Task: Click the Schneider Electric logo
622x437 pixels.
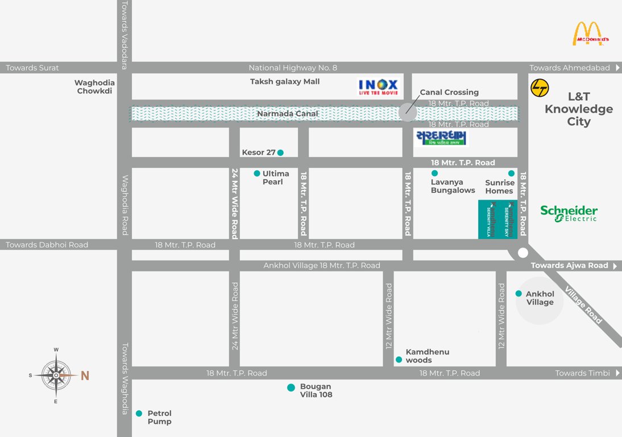Action: point(569,213)
